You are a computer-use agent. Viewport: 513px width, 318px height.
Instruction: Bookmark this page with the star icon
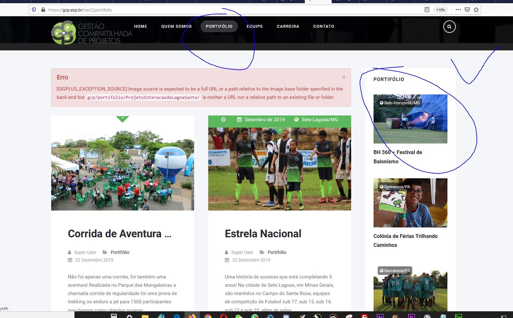476,10
